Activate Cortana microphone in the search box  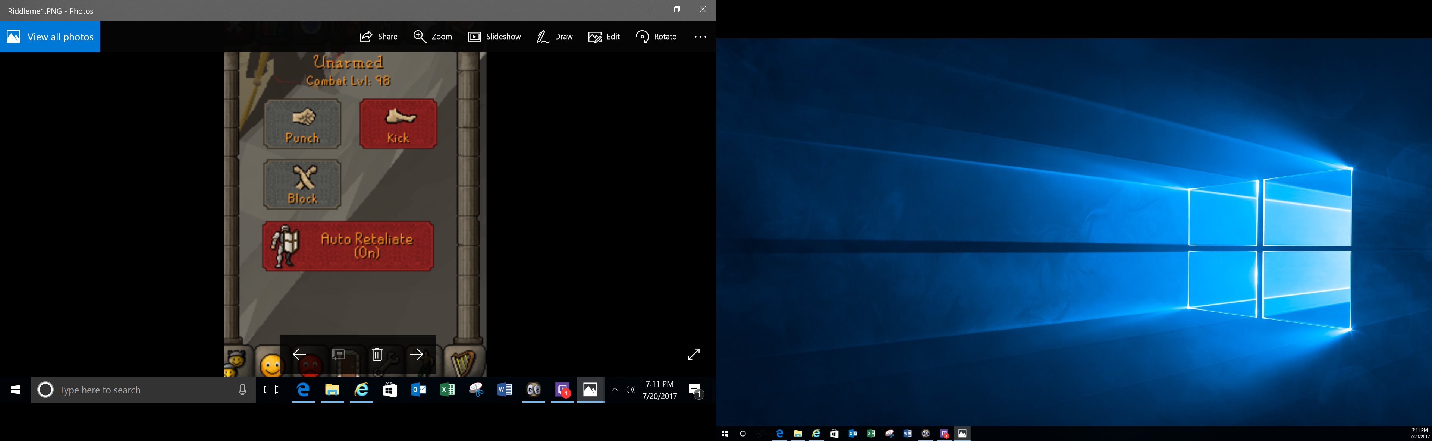pyautogui.click(x=242, y=390)
